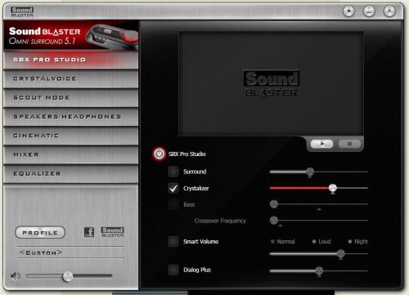Enable the Bass checkbox
409x295 pixels.
pos(173,204)
